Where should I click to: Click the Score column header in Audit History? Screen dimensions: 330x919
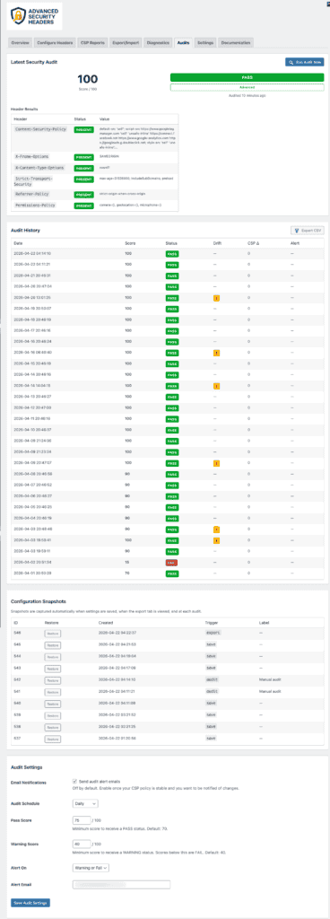pos(130,242)
